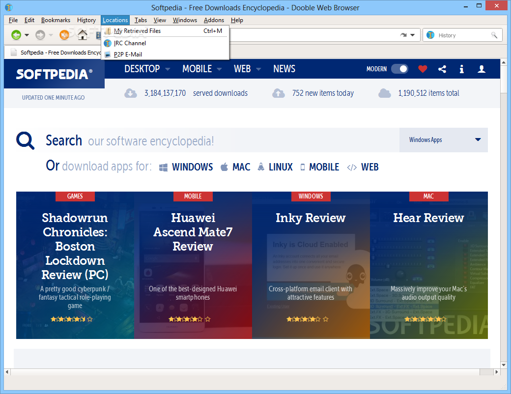This screenshot has height=394, width=511.
Task: Open the File menu
Action: point(13,20)
